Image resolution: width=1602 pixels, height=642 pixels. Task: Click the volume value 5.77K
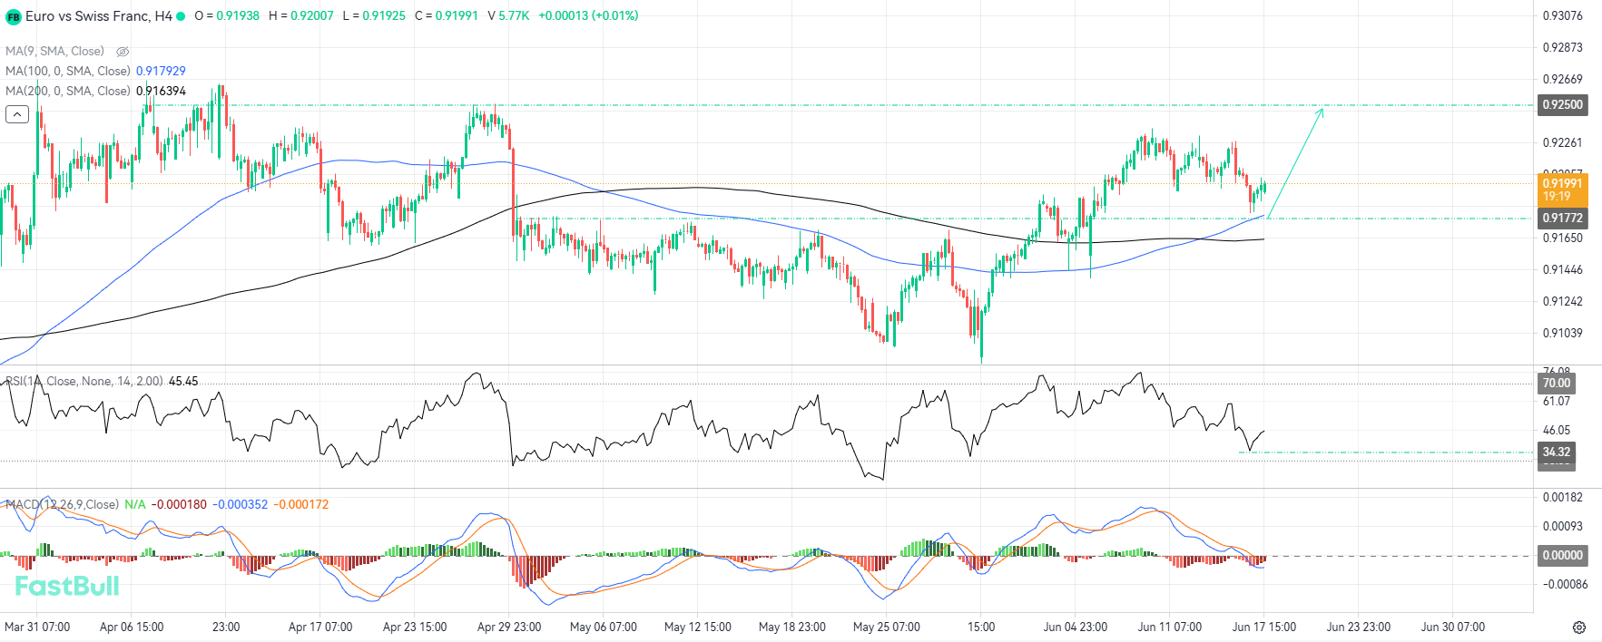click(514, 16)
